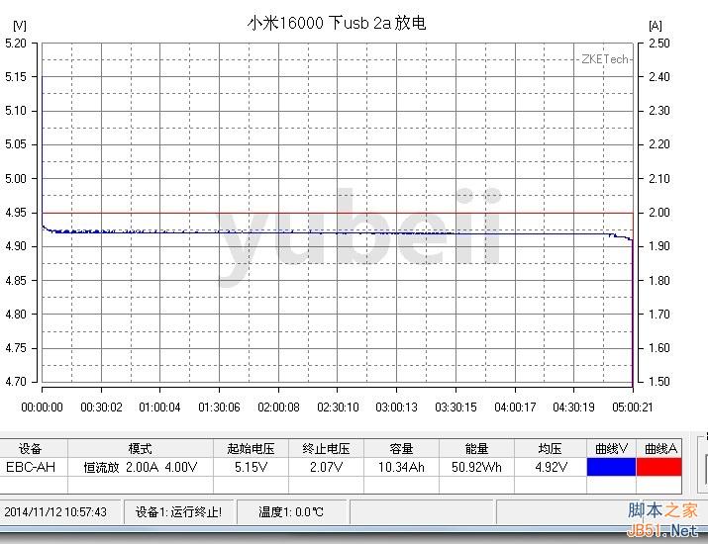708x544 pixels.
Task: Click the 10.34Ah capacity value
Action: point(401,467)
